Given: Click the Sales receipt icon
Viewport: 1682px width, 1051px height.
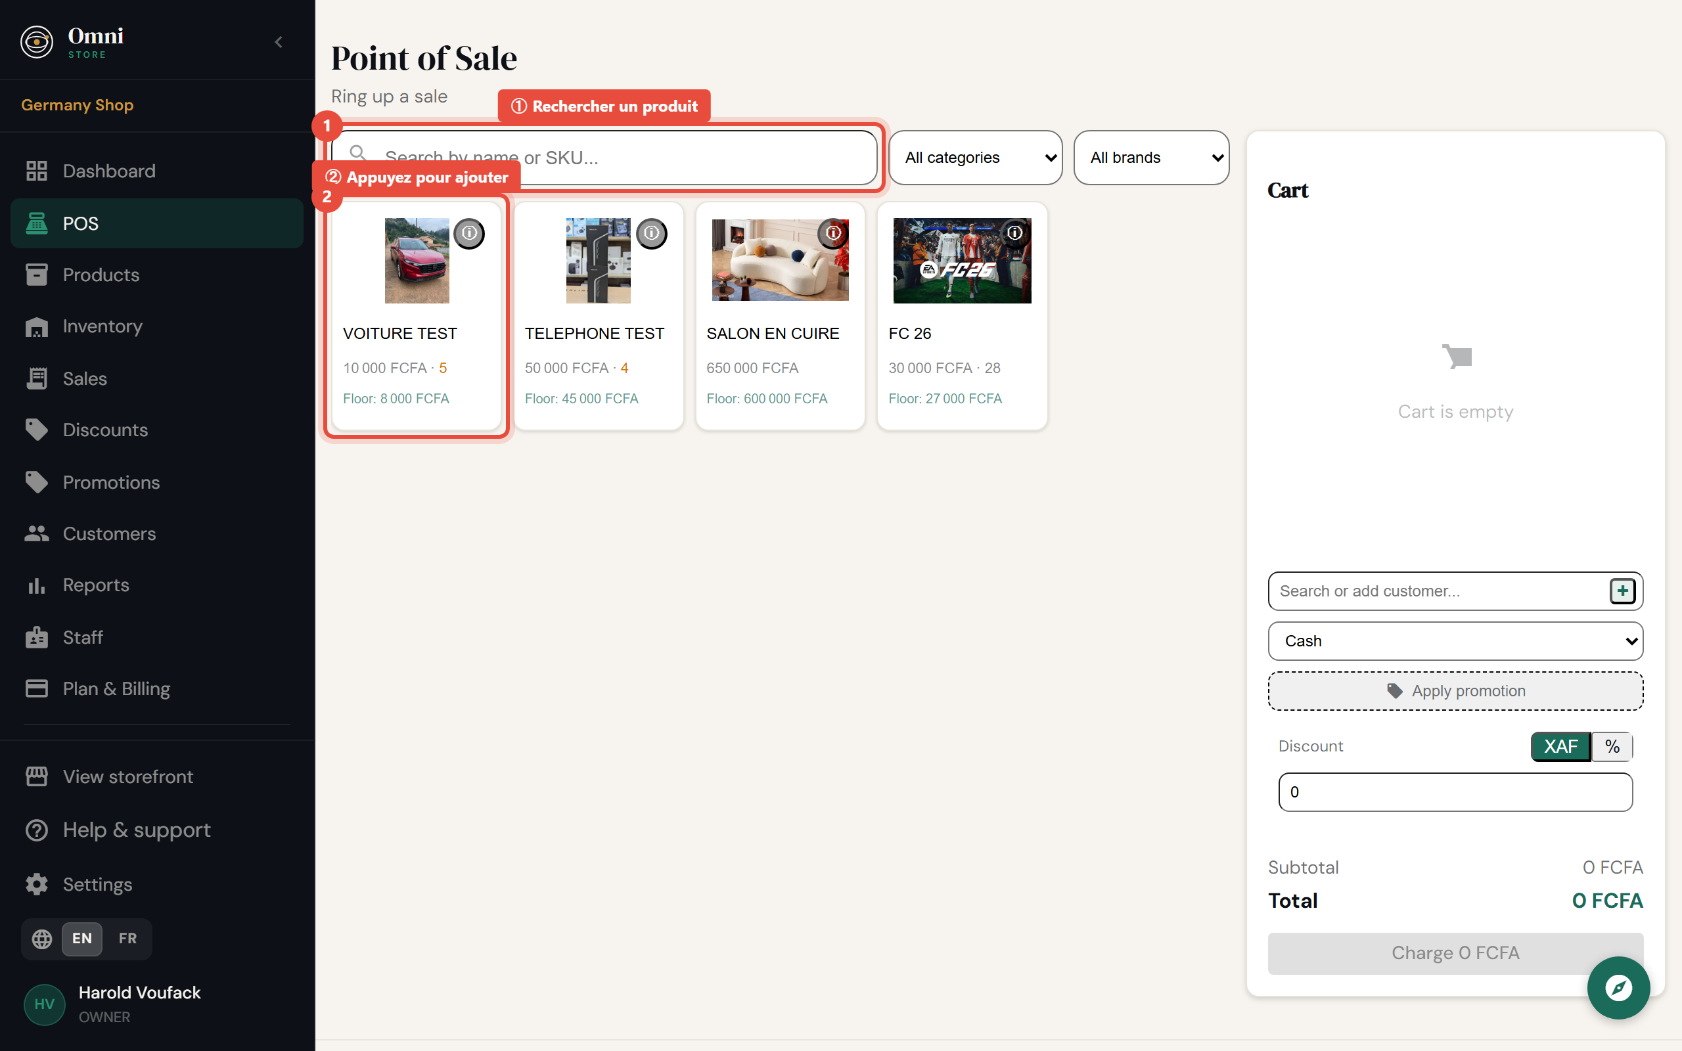Looking at the screenshot, I should [x=36, y=378].
